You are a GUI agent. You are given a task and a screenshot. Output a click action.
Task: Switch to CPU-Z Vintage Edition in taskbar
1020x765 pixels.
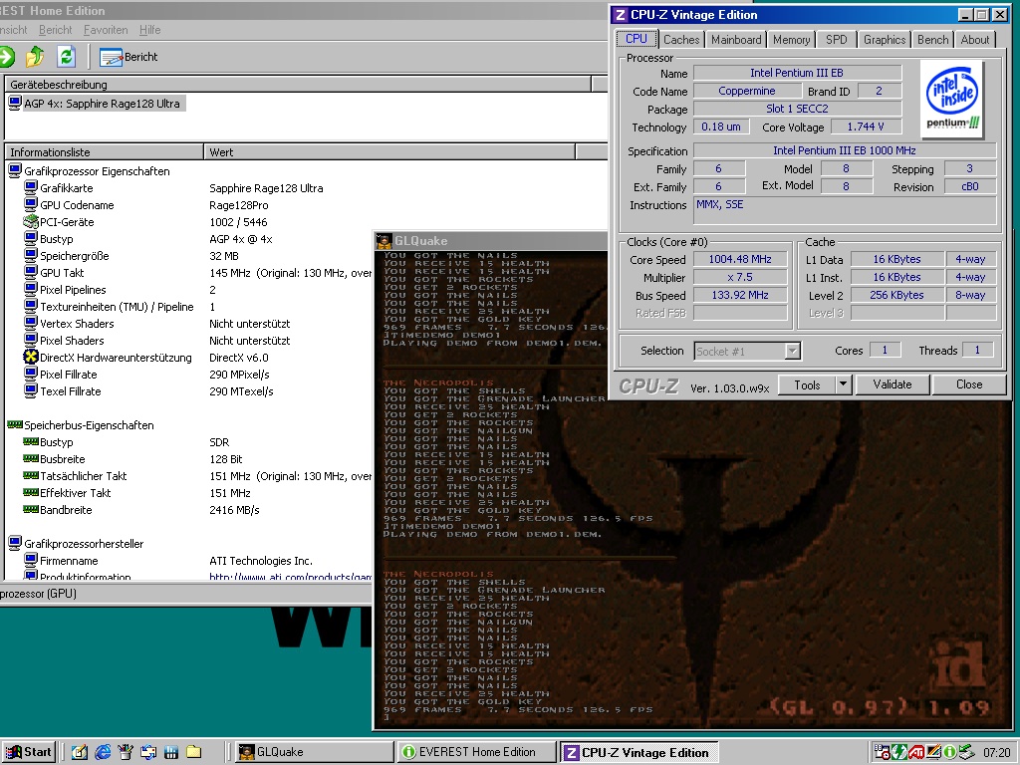click(639, 752)
